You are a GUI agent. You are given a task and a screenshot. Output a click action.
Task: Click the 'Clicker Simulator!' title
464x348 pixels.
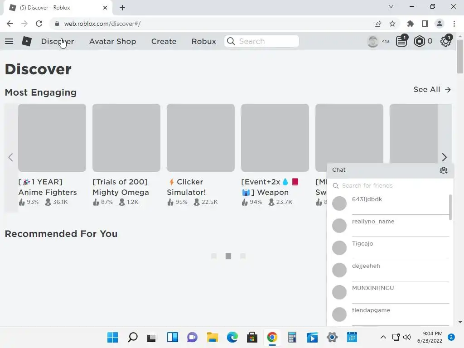[x=186, y=187]
